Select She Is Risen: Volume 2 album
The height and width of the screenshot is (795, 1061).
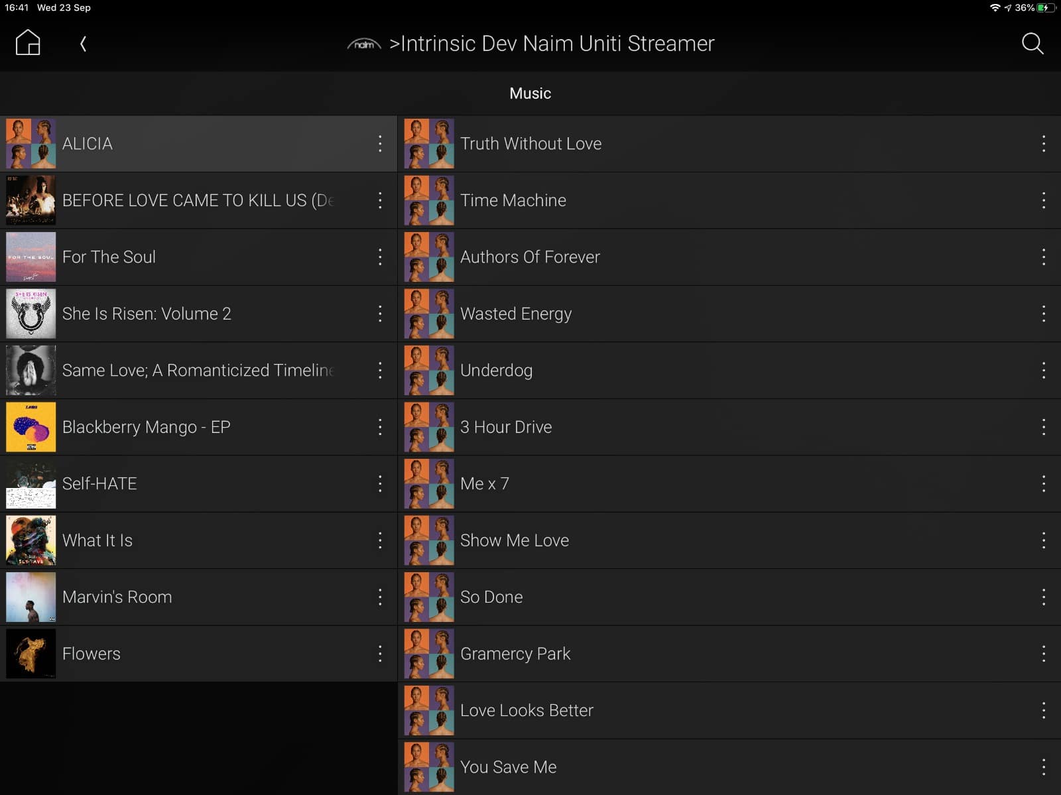[x=147, y=314]
